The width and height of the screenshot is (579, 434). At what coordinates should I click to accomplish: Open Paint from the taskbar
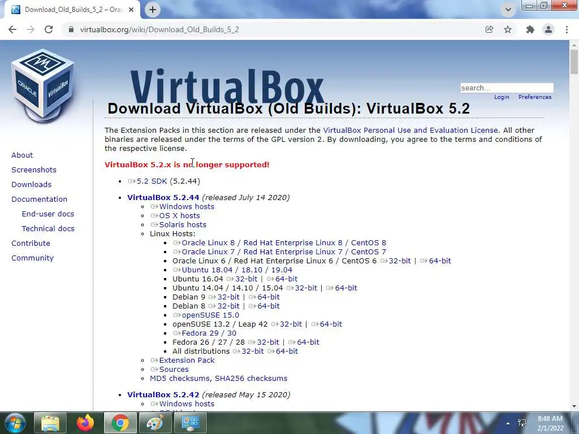pos(155,423)
